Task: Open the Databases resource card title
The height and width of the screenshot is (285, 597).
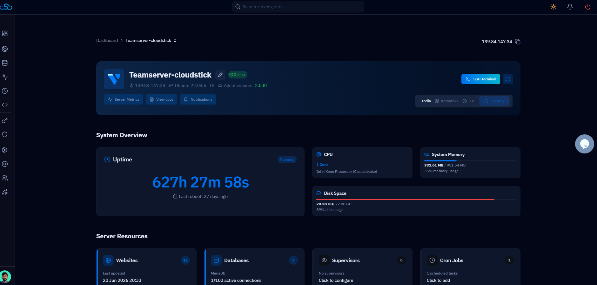Action: tap(237, 260)
